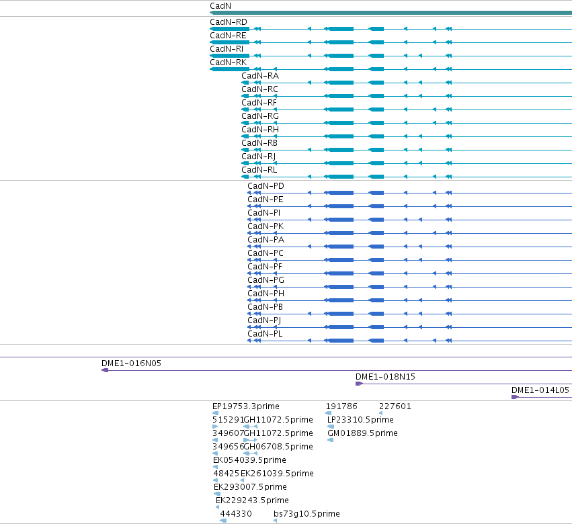Select transcript CadN-RD label

[x=229, y=22]
